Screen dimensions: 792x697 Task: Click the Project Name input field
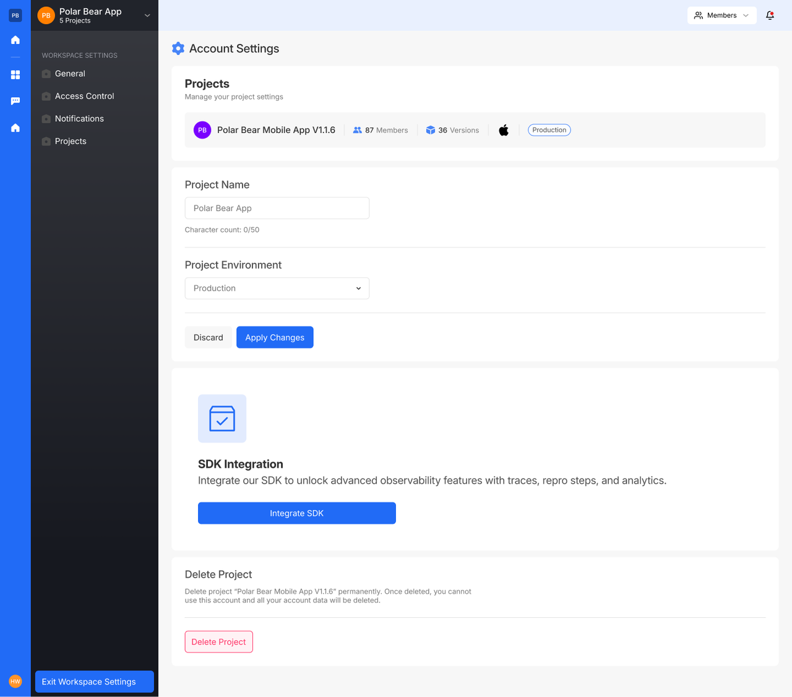(x=277, y=208)
